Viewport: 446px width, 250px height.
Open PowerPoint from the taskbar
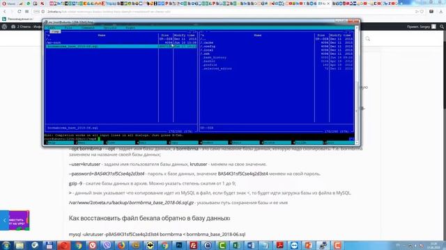308,245
